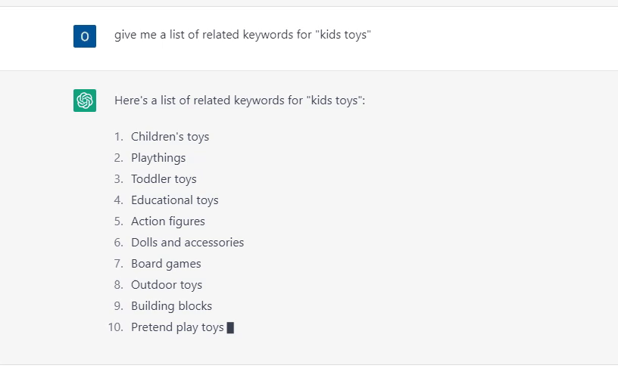Click the "Pretend play toys" entry

pos(177,327)
